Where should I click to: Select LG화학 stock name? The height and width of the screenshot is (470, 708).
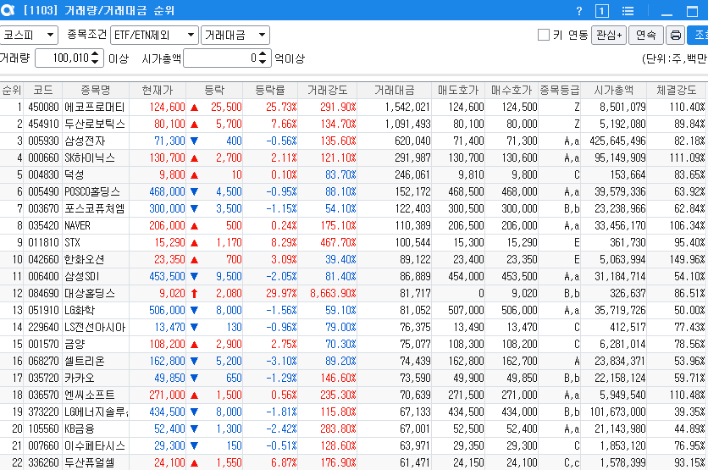click(x=80, y=310)
